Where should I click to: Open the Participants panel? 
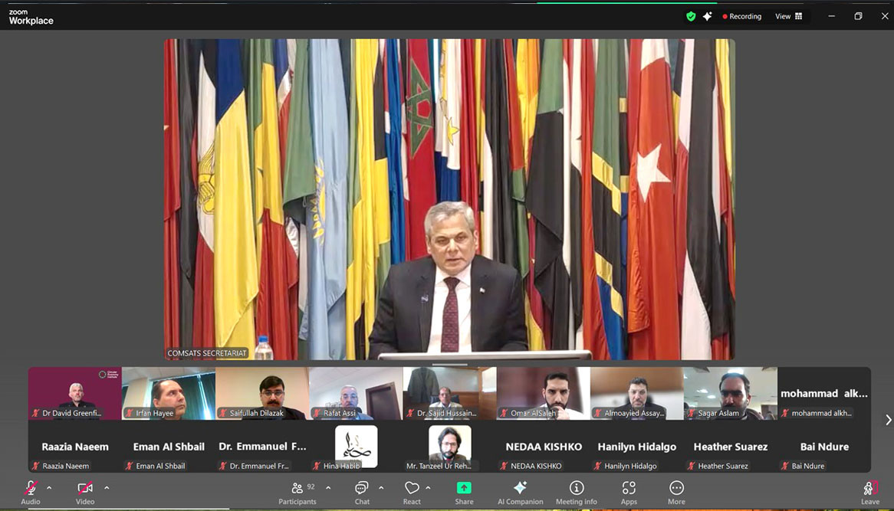pyautogui.click(x=297, y=493)
